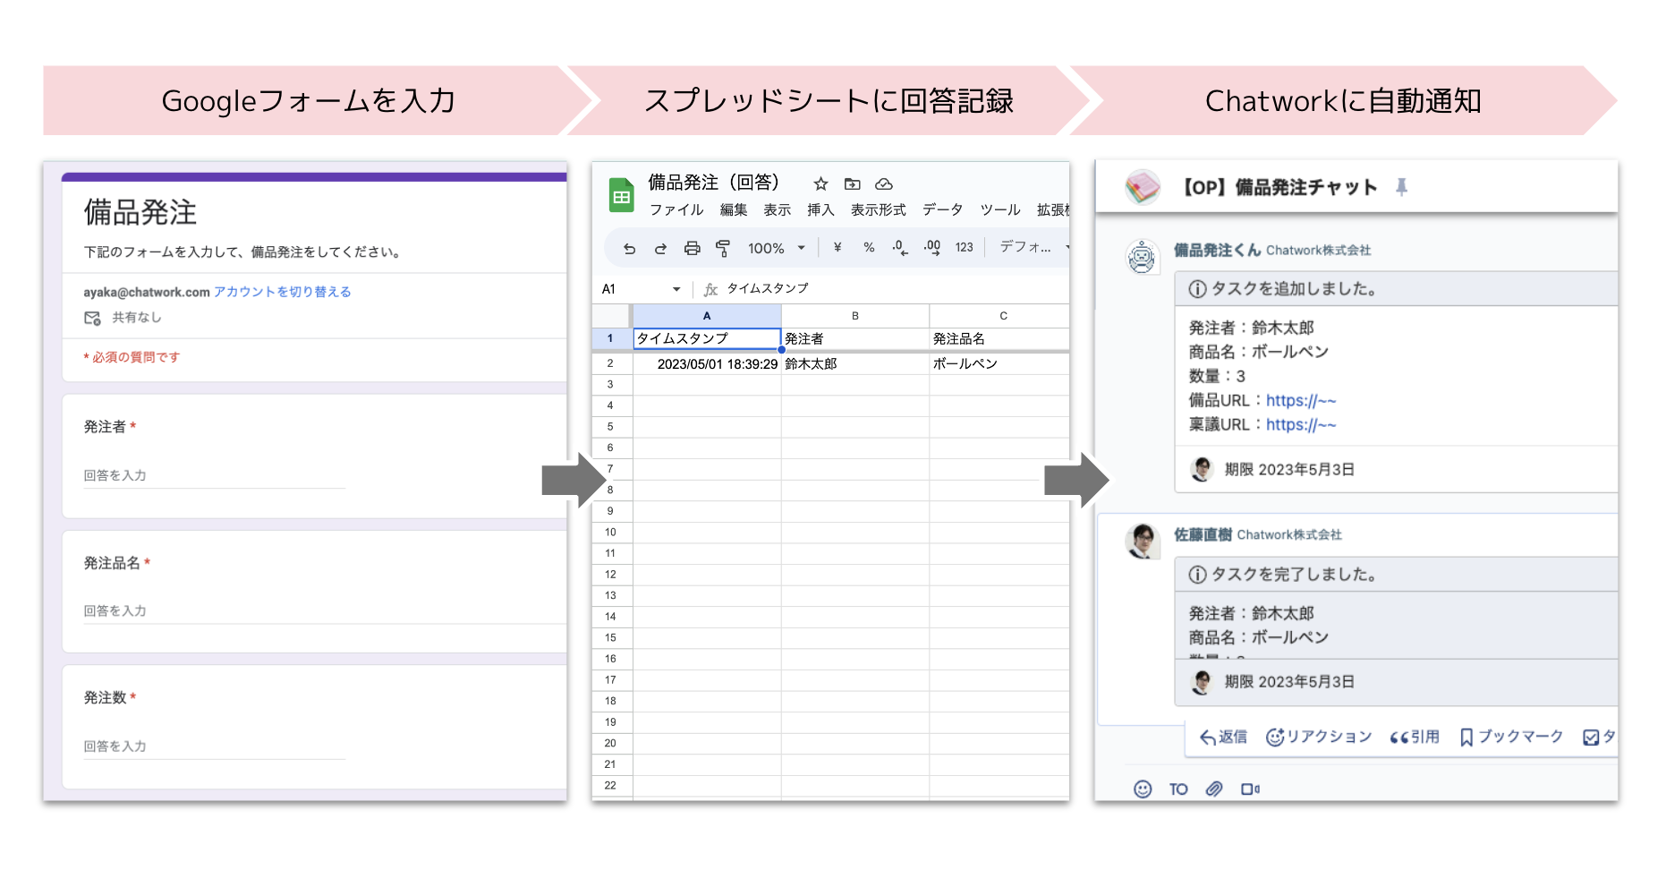Screen dimensions: 1666x870
Task: Click the TO mention button
Action: [x=1178, y=789]
